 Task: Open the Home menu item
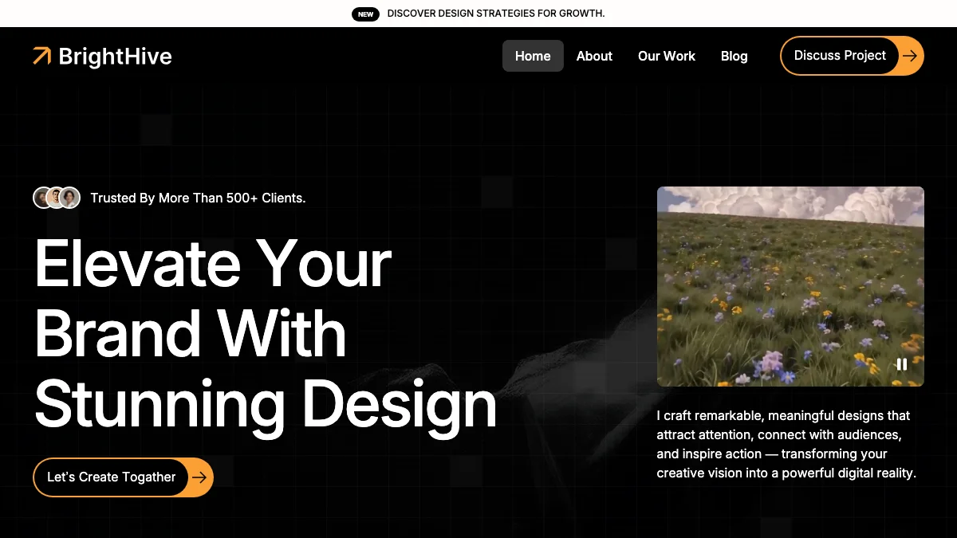[x=533, y=56]
